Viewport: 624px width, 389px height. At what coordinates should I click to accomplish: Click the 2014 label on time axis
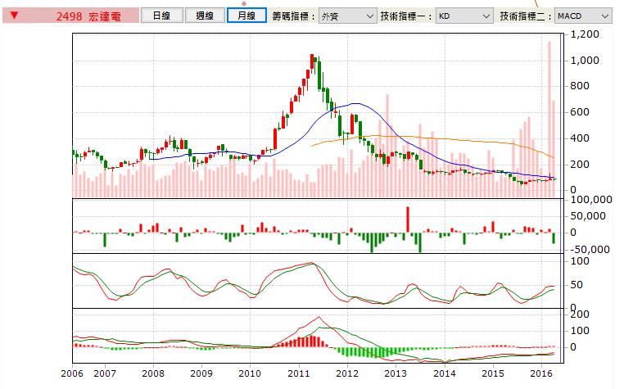tap(444, 373)
